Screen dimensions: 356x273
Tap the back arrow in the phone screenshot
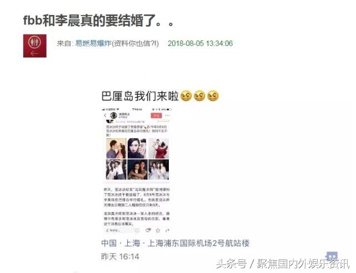point(105,115)
